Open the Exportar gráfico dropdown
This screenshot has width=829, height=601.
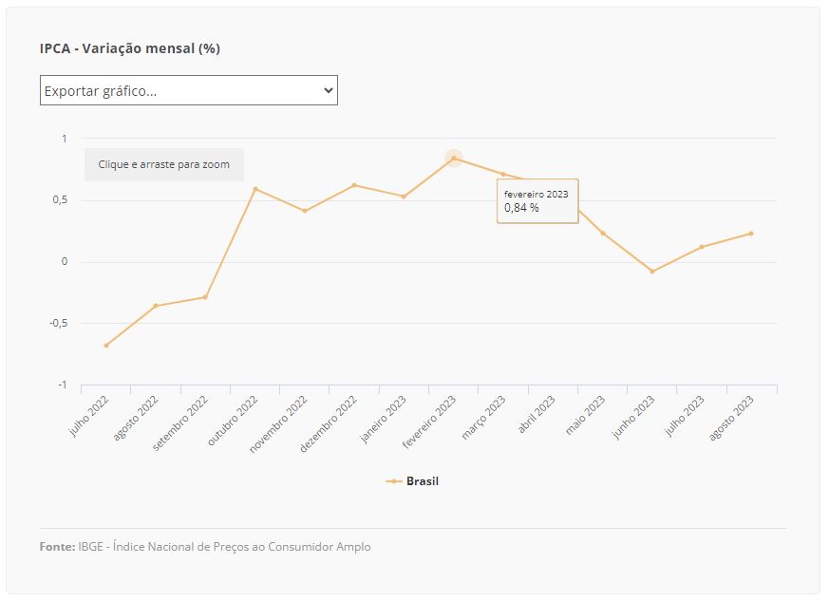pyautogui.click(x=189, y=90)
